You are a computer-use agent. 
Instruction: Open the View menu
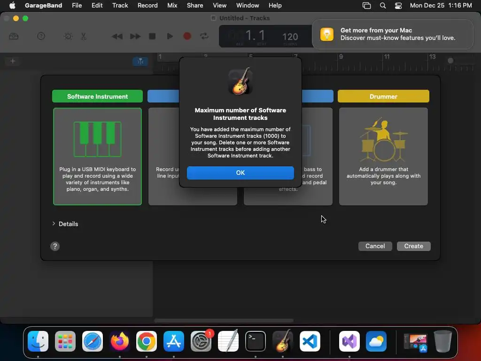(x=220, y=5)
